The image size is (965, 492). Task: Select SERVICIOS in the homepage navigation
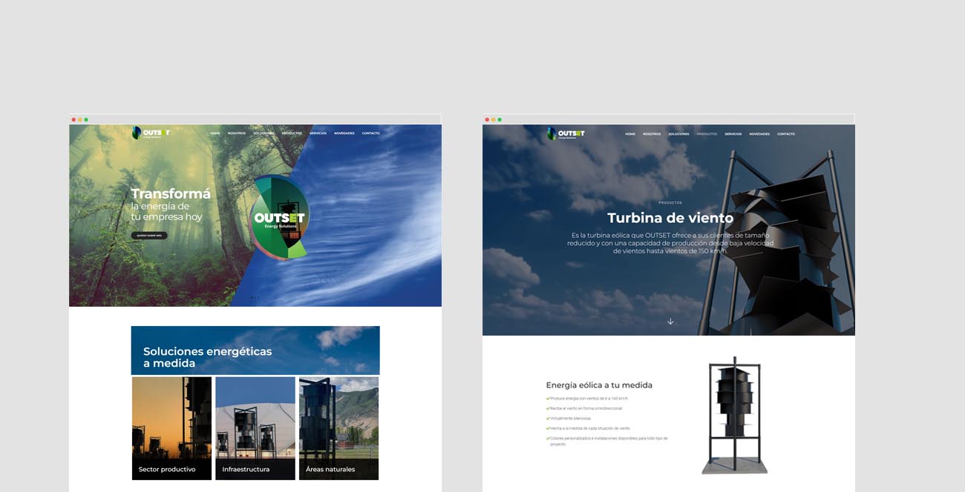coord(318,133)
